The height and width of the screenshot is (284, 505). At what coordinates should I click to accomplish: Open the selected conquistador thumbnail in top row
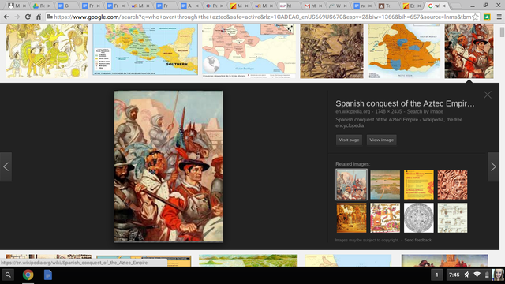(469, 50)
